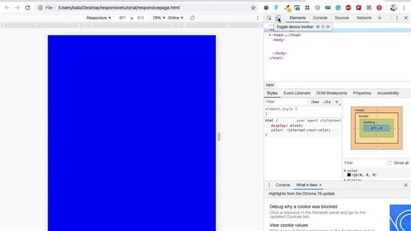This screenshot has width=411, height=231.
Task: Add a new style rule
Action: 337,102
